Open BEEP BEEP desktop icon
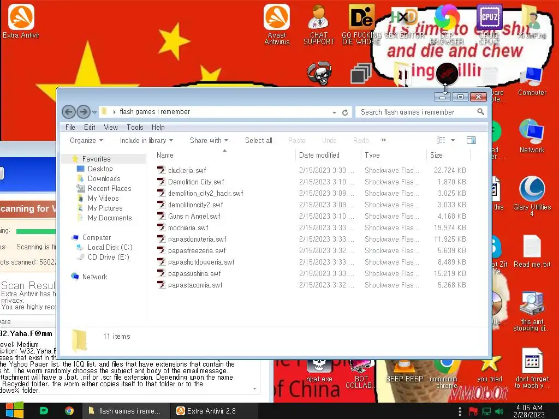Screen dimensions: 559x419 click(405, 371)
